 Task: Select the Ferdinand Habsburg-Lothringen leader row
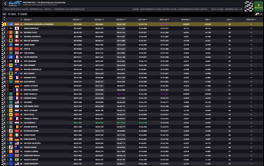coord(129,24)
